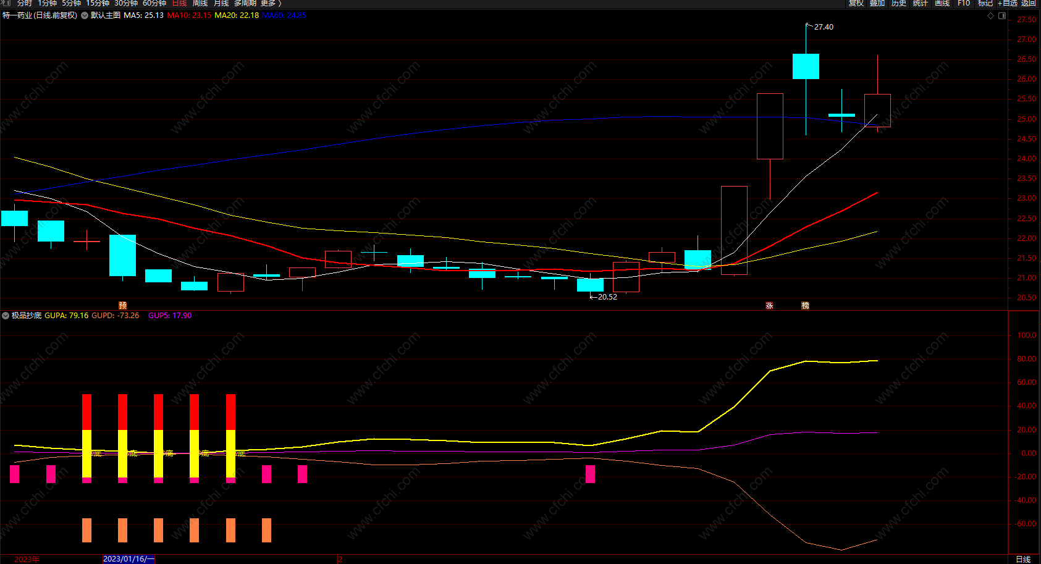Click the 返回 back button
Image resolution: width=1041 pixels, height=564 pixels.
coord(1028,3)
